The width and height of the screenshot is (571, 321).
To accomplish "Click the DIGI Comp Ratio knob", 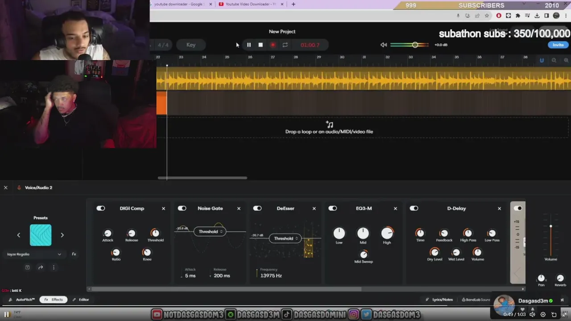I will pyautogui.click(x=116, y=252).
